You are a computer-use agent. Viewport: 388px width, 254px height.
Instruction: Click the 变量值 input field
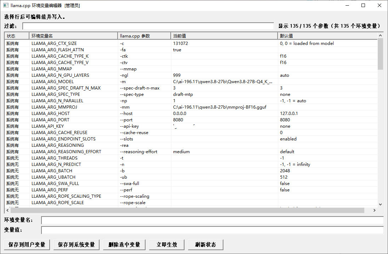pos(212,230)
